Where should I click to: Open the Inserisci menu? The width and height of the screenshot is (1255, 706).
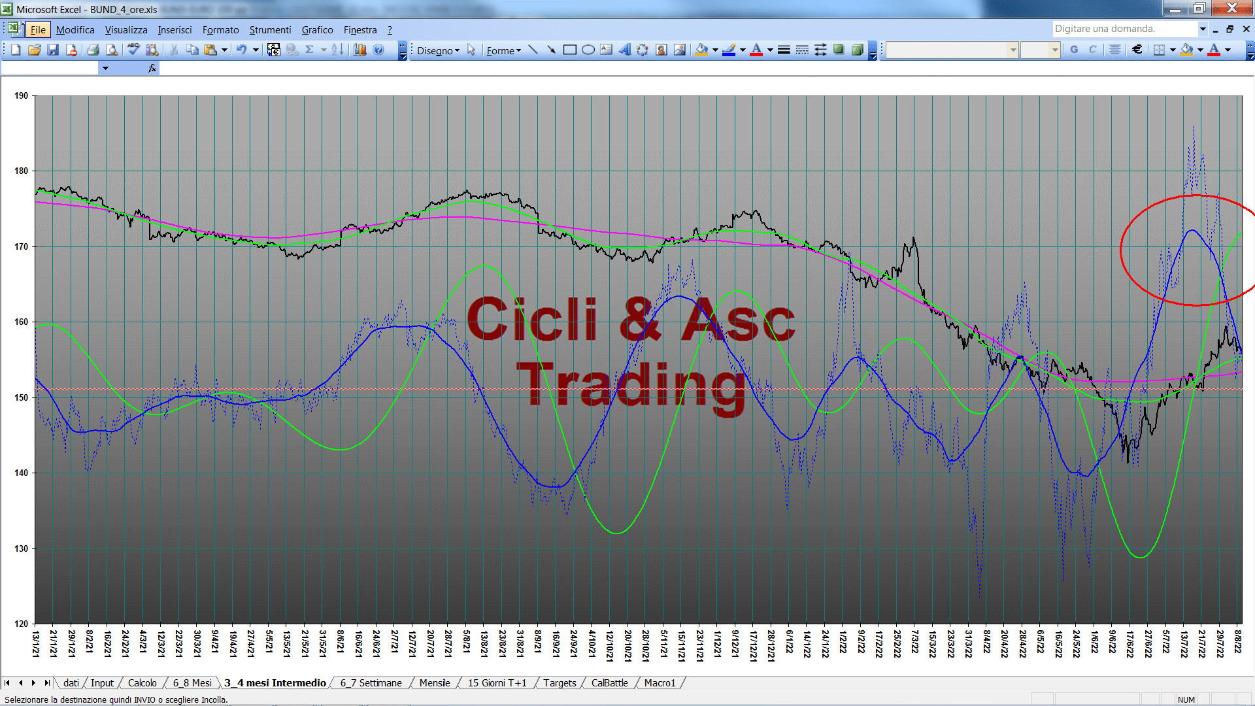(x=175, y=30)
